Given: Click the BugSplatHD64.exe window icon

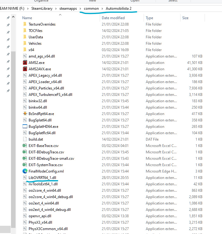Looking at the screenshot, I should tap(25, 126).
